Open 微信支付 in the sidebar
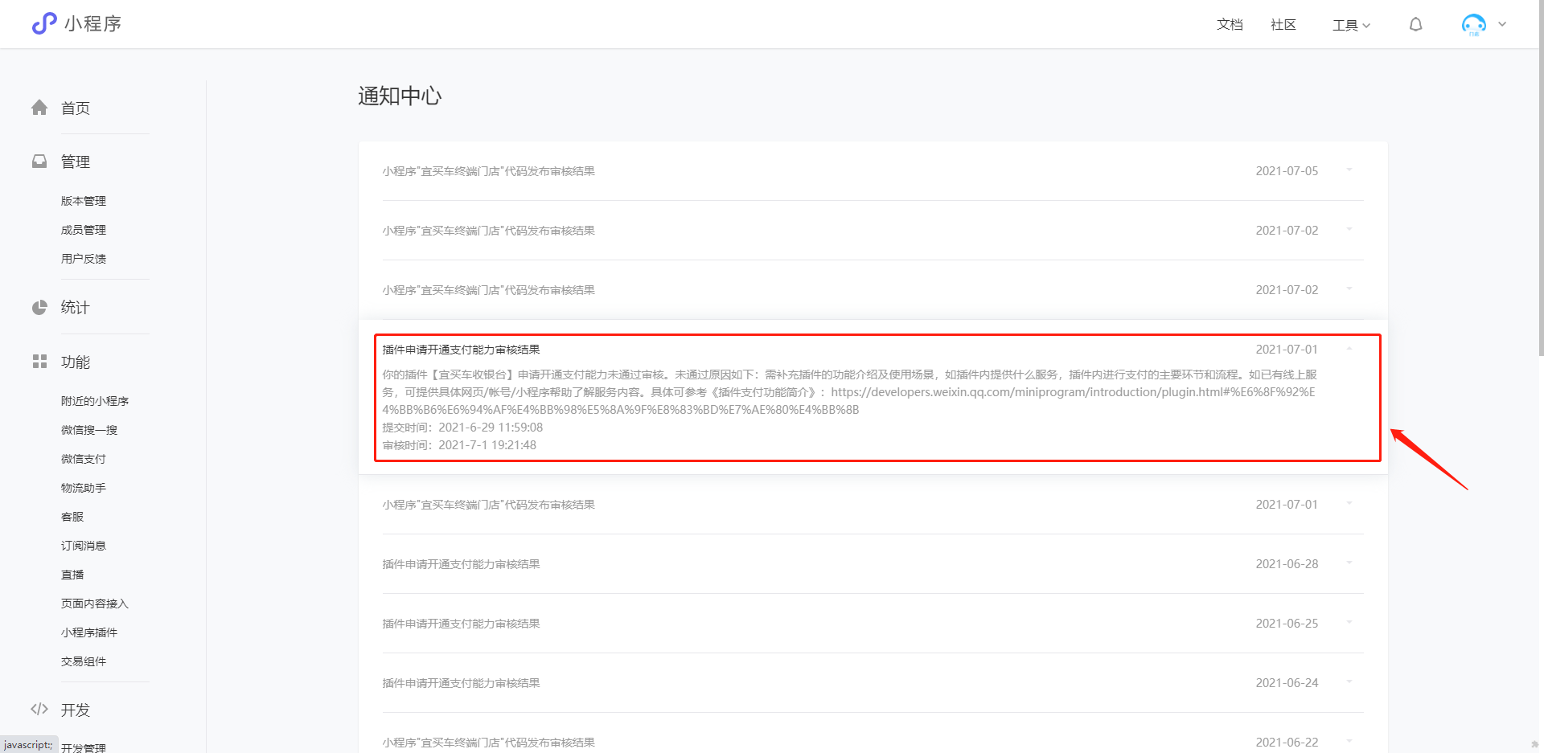The width and height of the screenshot is (1544, 753). pos(84,459)
